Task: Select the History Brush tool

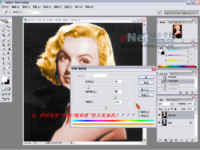Action: (8, 45)
